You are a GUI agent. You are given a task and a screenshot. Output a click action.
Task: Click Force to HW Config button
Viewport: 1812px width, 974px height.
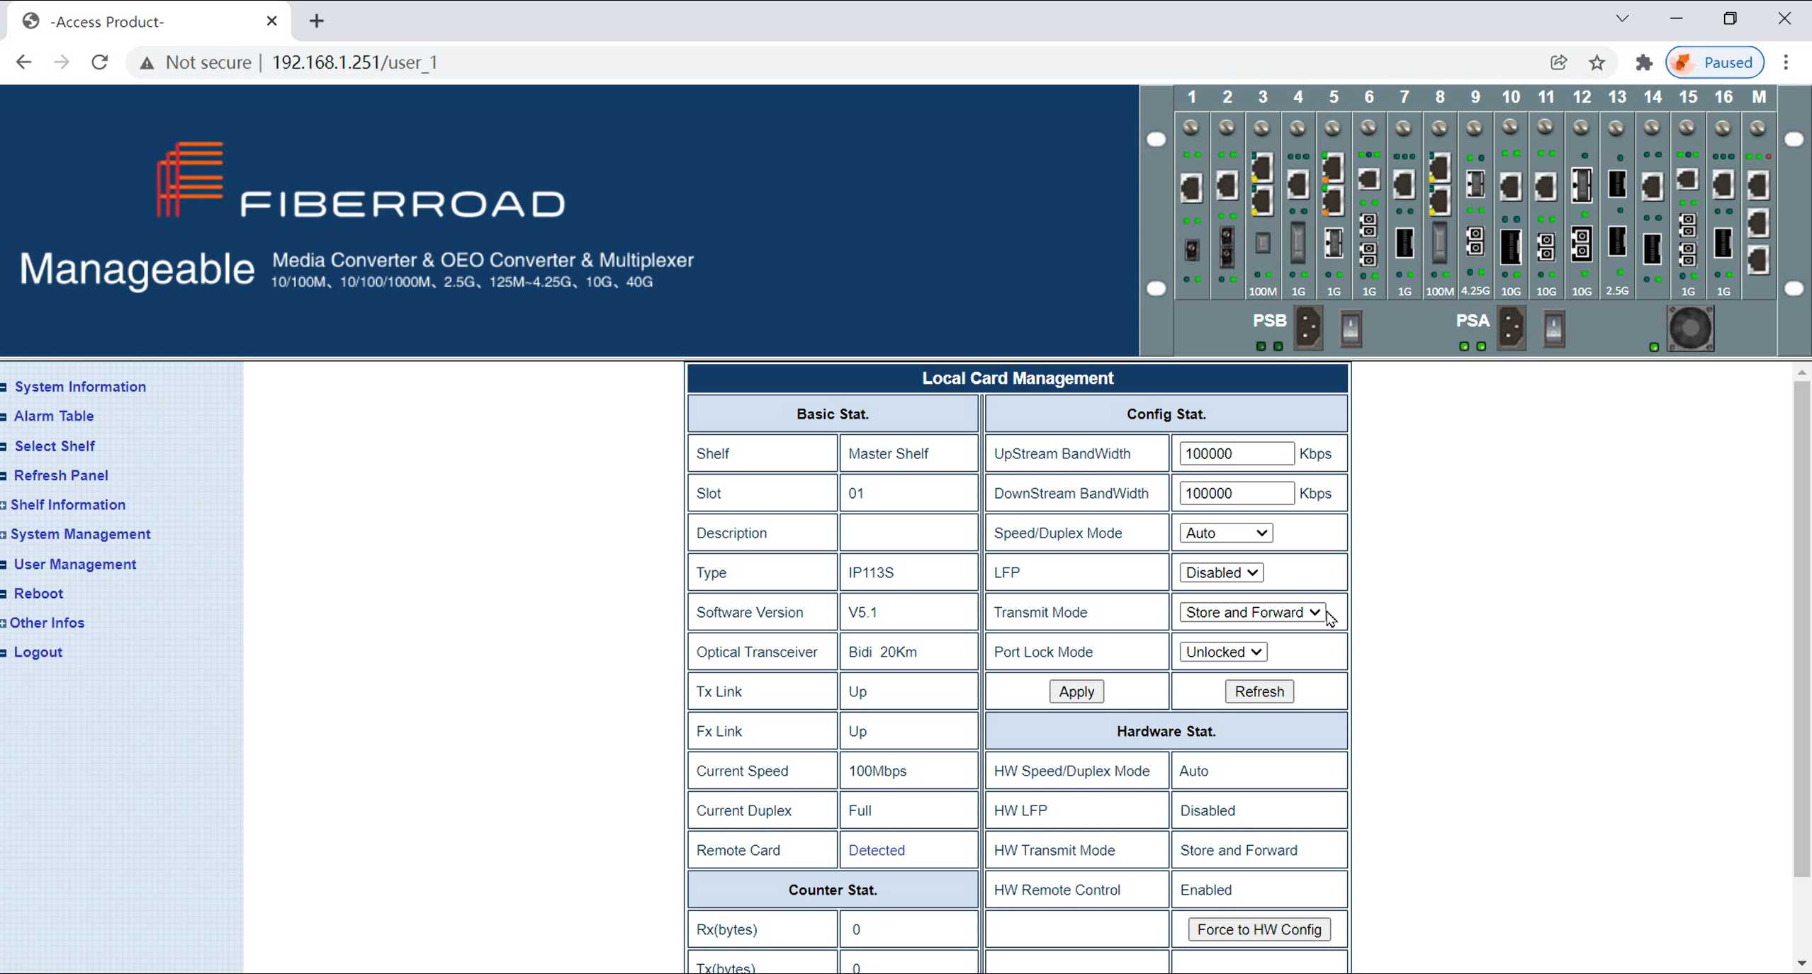[x=1259, y=929]
